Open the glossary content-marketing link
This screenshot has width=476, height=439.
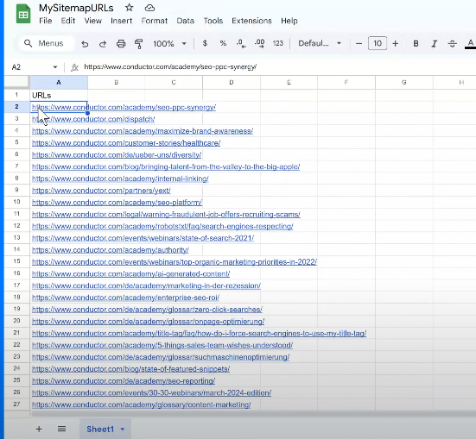tap(142, 405)
